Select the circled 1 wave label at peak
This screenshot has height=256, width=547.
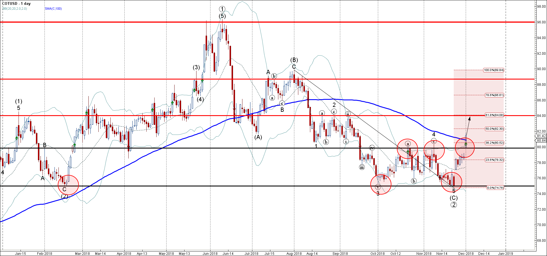tap(222, 9)
